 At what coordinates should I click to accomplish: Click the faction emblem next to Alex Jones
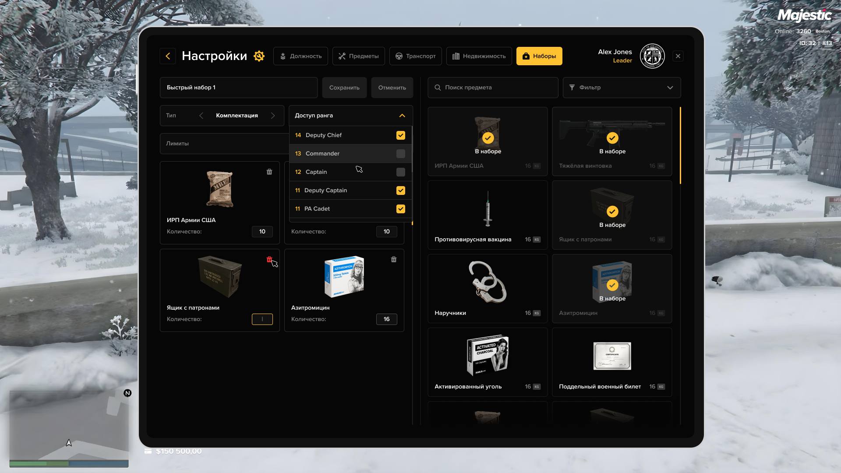(x=652, y=56)
